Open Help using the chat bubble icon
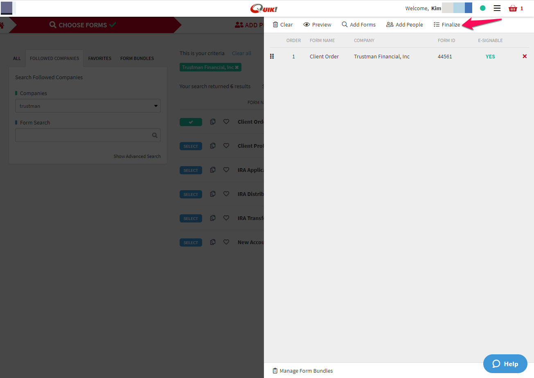Image resolution: width=534 pixels, height=378 pixels. tap(496, 364)
